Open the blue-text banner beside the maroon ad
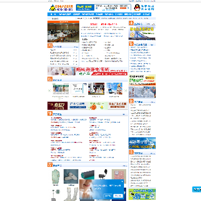Image resolution: width=201 pixels, height=201 pixels. pyautogui.click(x=78, y=106)
